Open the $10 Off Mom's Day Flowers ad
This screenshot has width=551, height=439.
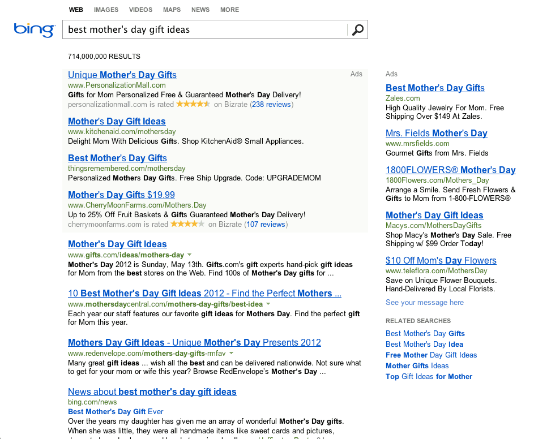point(441,260)
